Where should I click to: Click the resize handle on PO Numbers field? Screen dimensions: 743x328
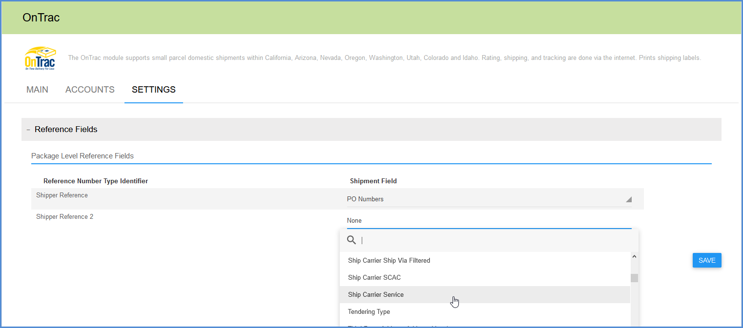coord(629,199)
